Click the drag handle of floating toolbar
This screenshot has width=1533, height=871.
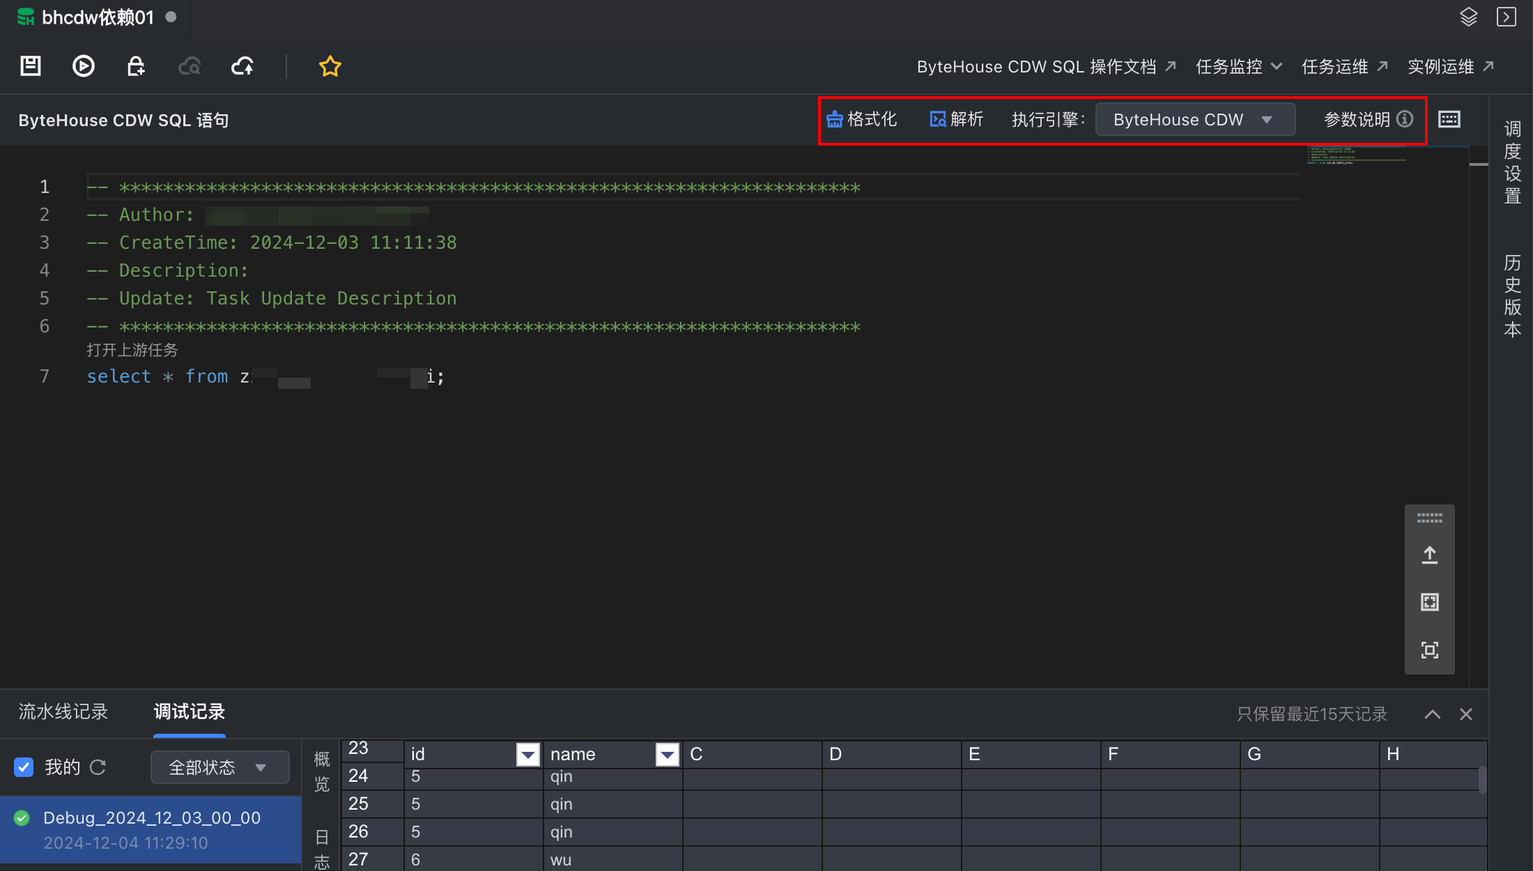point(1429,518)
